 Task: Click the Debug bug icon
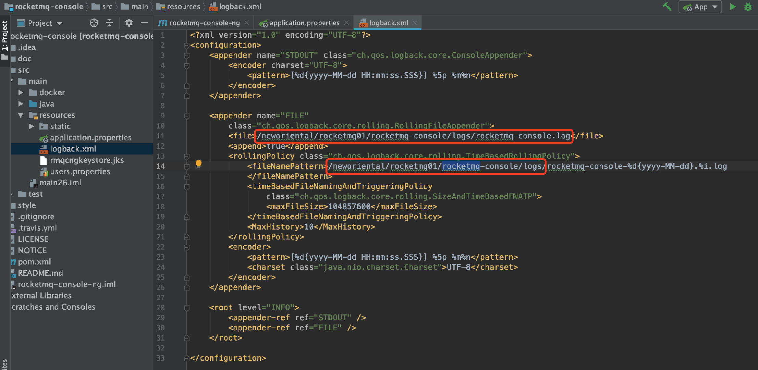point(748,7)
